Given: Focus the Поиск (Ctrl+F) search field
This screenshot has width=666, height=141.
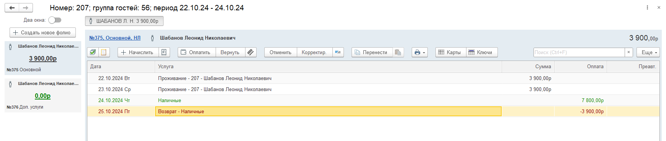Looking at the screenshot, I should coord(579,52).
